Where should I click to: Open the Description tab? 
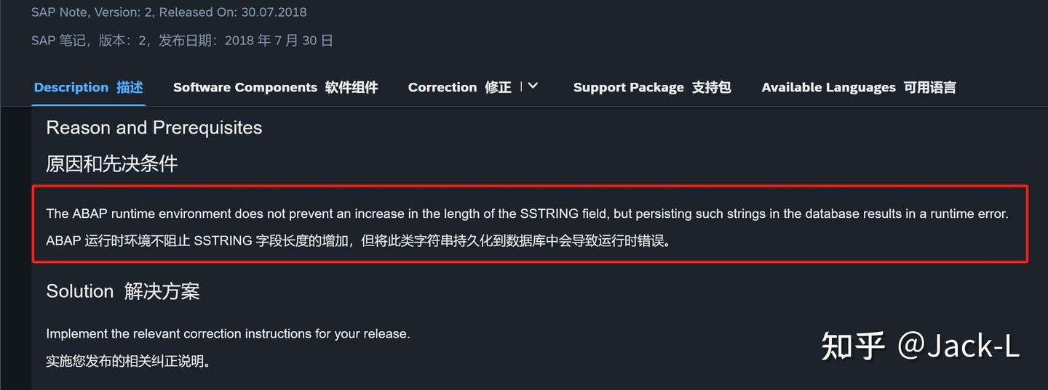coord(88,87)
